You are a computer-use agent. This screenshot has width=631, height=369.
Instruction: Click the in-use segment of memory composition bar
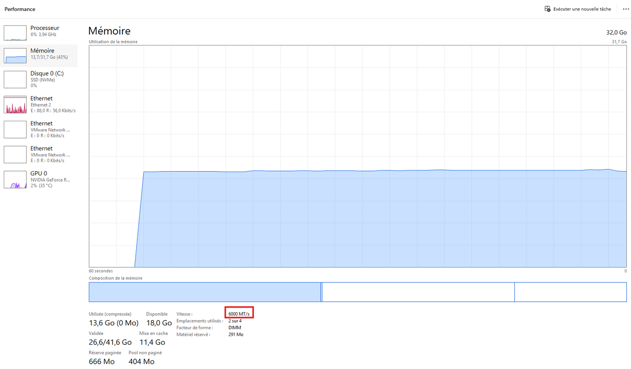205,292
